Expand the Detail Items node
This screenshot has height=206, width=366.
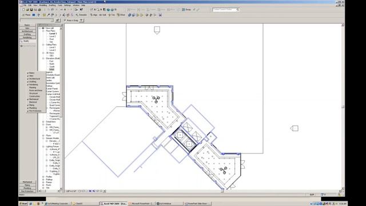pyautogui.click(x=43, y=122)
